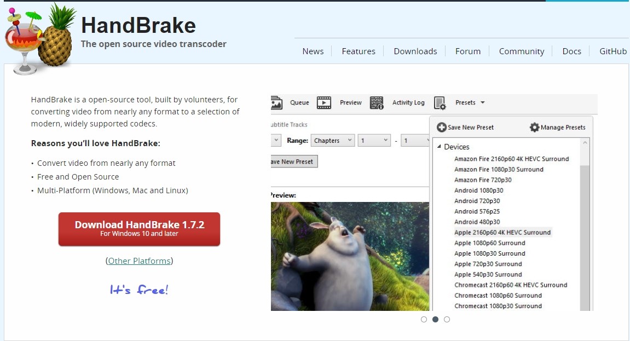Open the Other Platforms link
Image resolution: width=630 pixels, height=341 pixels.
(x=139, y=261)
